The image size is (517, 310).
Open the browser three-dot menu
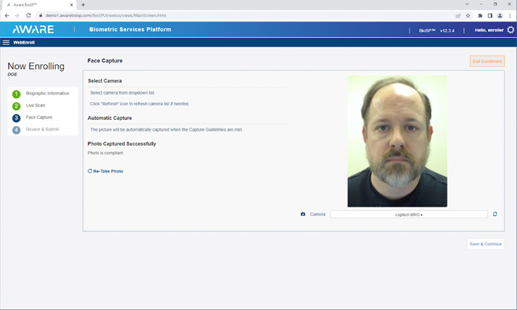point(510,15)
